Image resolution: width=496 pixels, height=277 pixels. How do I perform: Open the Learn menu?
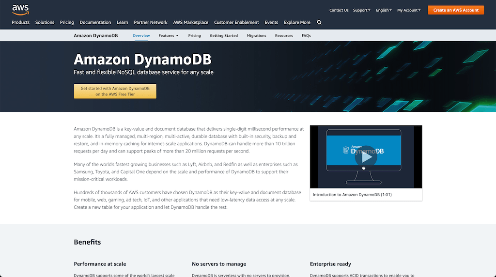[x=123, y=22]
